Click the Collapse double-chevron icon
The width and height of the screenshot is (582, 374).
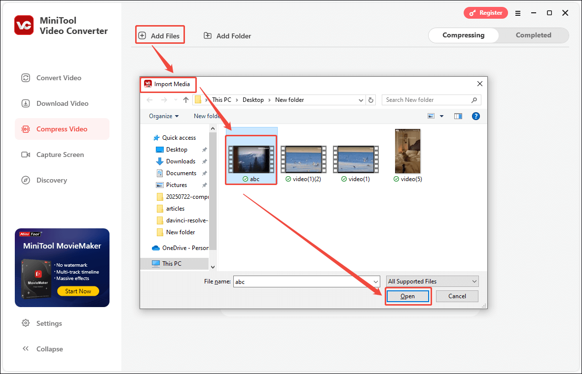(26, 348)
